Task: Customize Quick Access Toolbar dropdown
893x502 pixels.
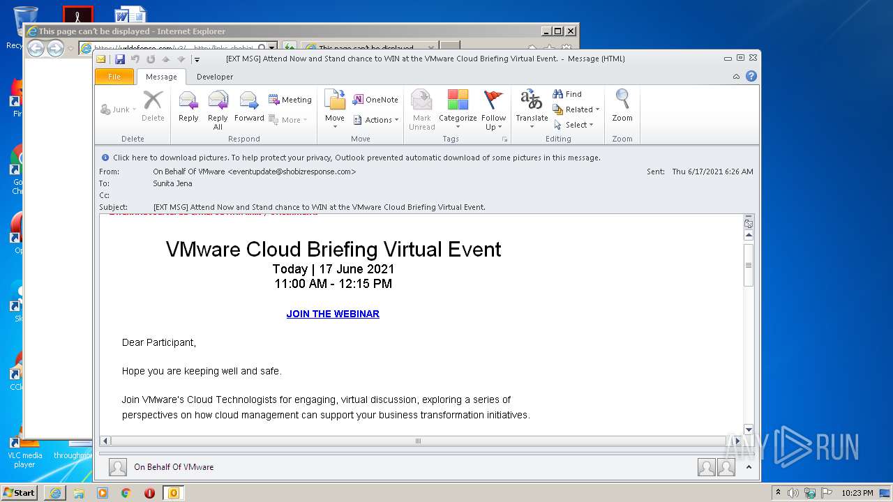Action: (x=197, y=59)
